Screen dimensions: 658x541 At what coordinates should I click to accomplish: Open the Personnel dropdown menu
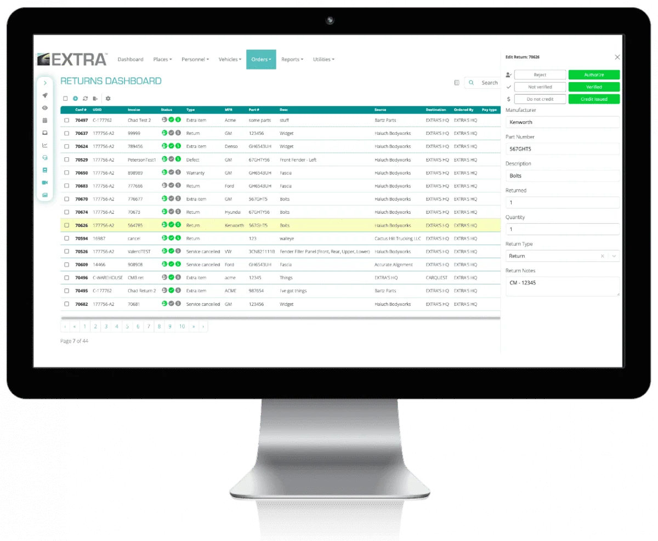[195, 59]
